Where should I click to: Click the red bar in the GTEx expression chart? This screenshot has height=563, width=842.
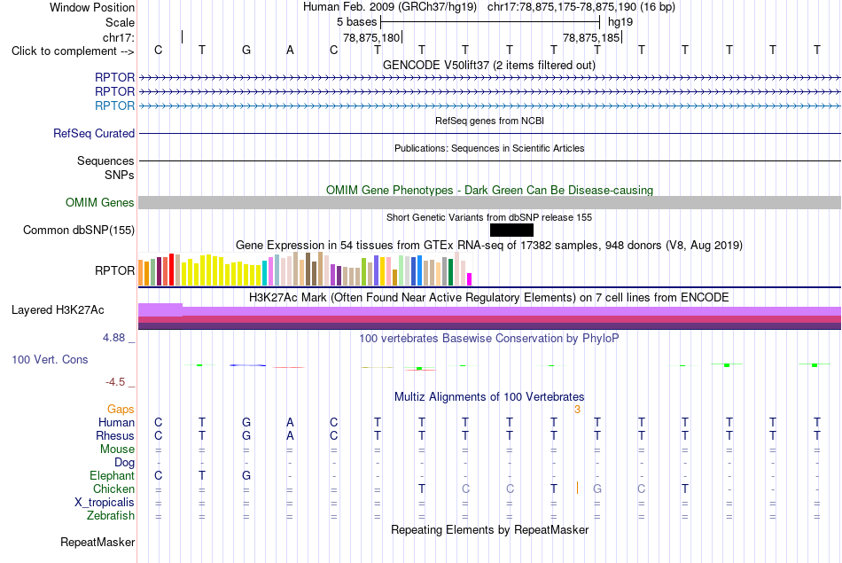[x=172, y=270]
